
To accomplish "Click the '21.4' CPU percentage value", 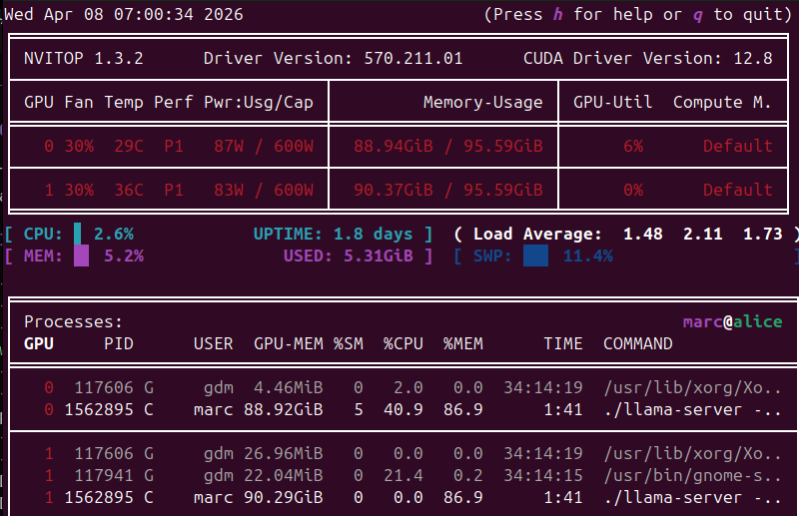I will (403, 475).
